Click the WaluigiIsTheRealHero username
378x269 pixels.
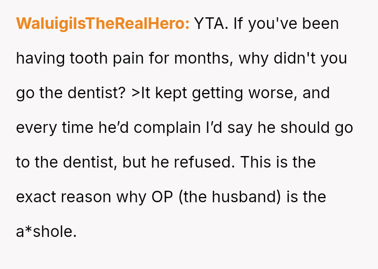pyautogui.click(x=103, y=24)
